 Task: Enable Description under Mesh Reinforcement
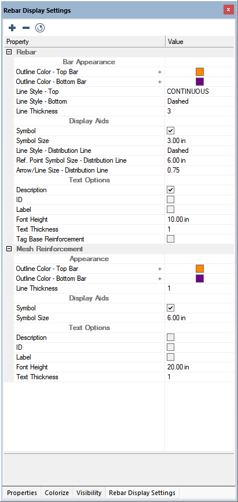[x=171, y=338]
